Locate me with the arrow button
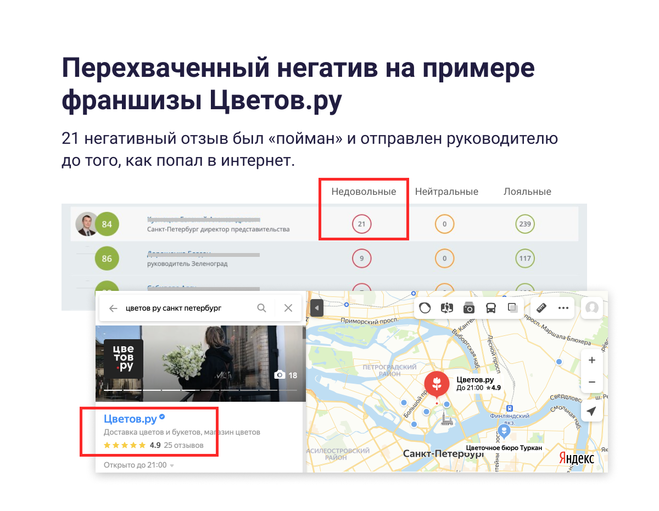 click(x=592, y=411)
